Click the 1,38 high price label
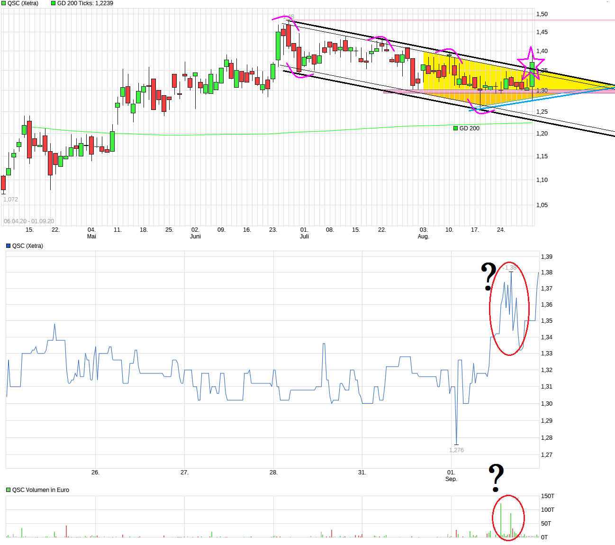 tap(511, 267)
